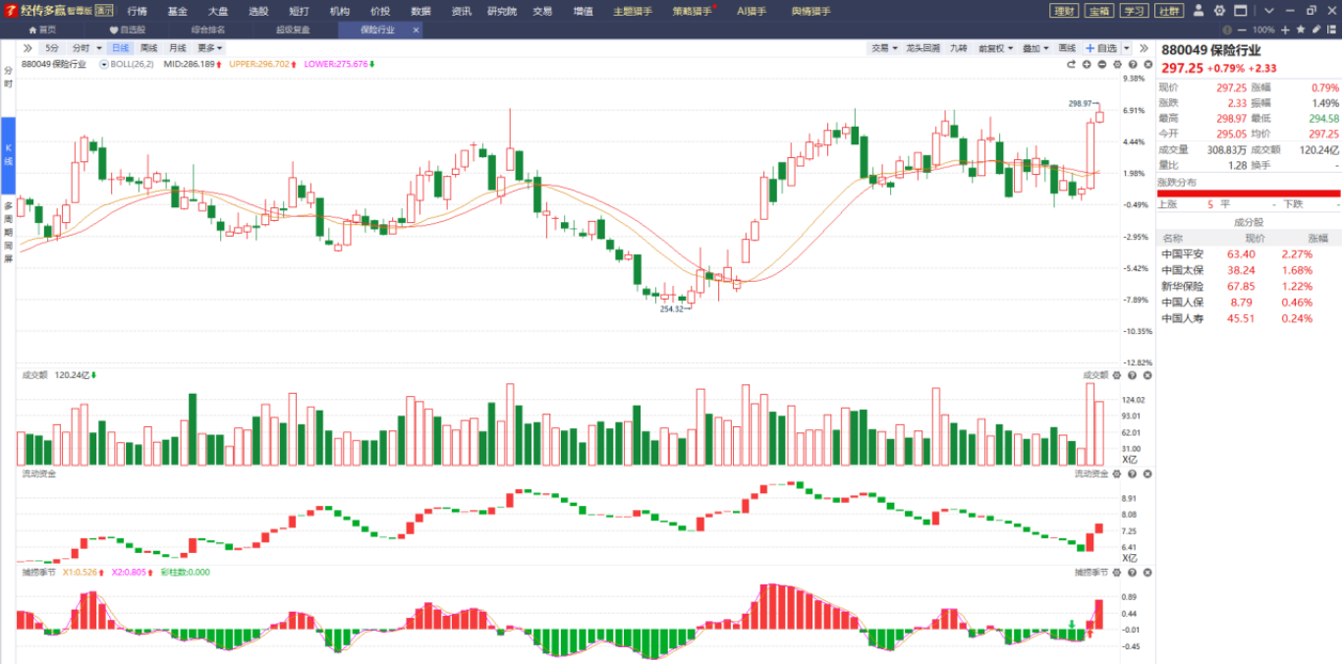Add to watchlist with 自选 button
The image size is (1343, 665).
tap(1101, 48)
